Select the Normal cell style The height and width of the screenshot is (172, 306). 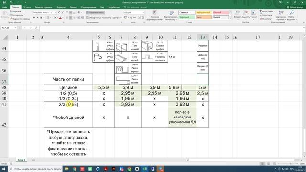(187, 13)
